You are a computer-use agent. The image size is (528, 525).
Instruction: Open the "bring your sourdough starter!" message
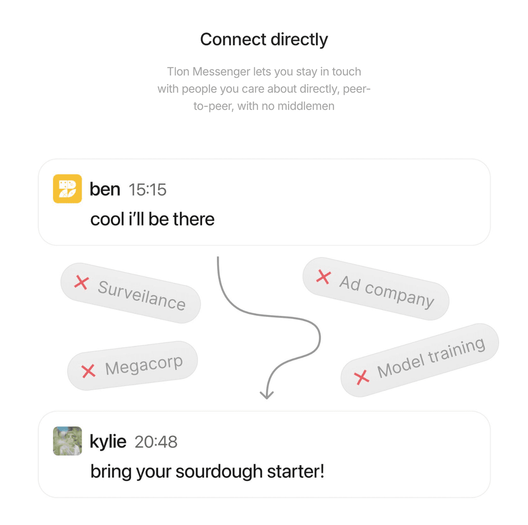coord(207,471)
